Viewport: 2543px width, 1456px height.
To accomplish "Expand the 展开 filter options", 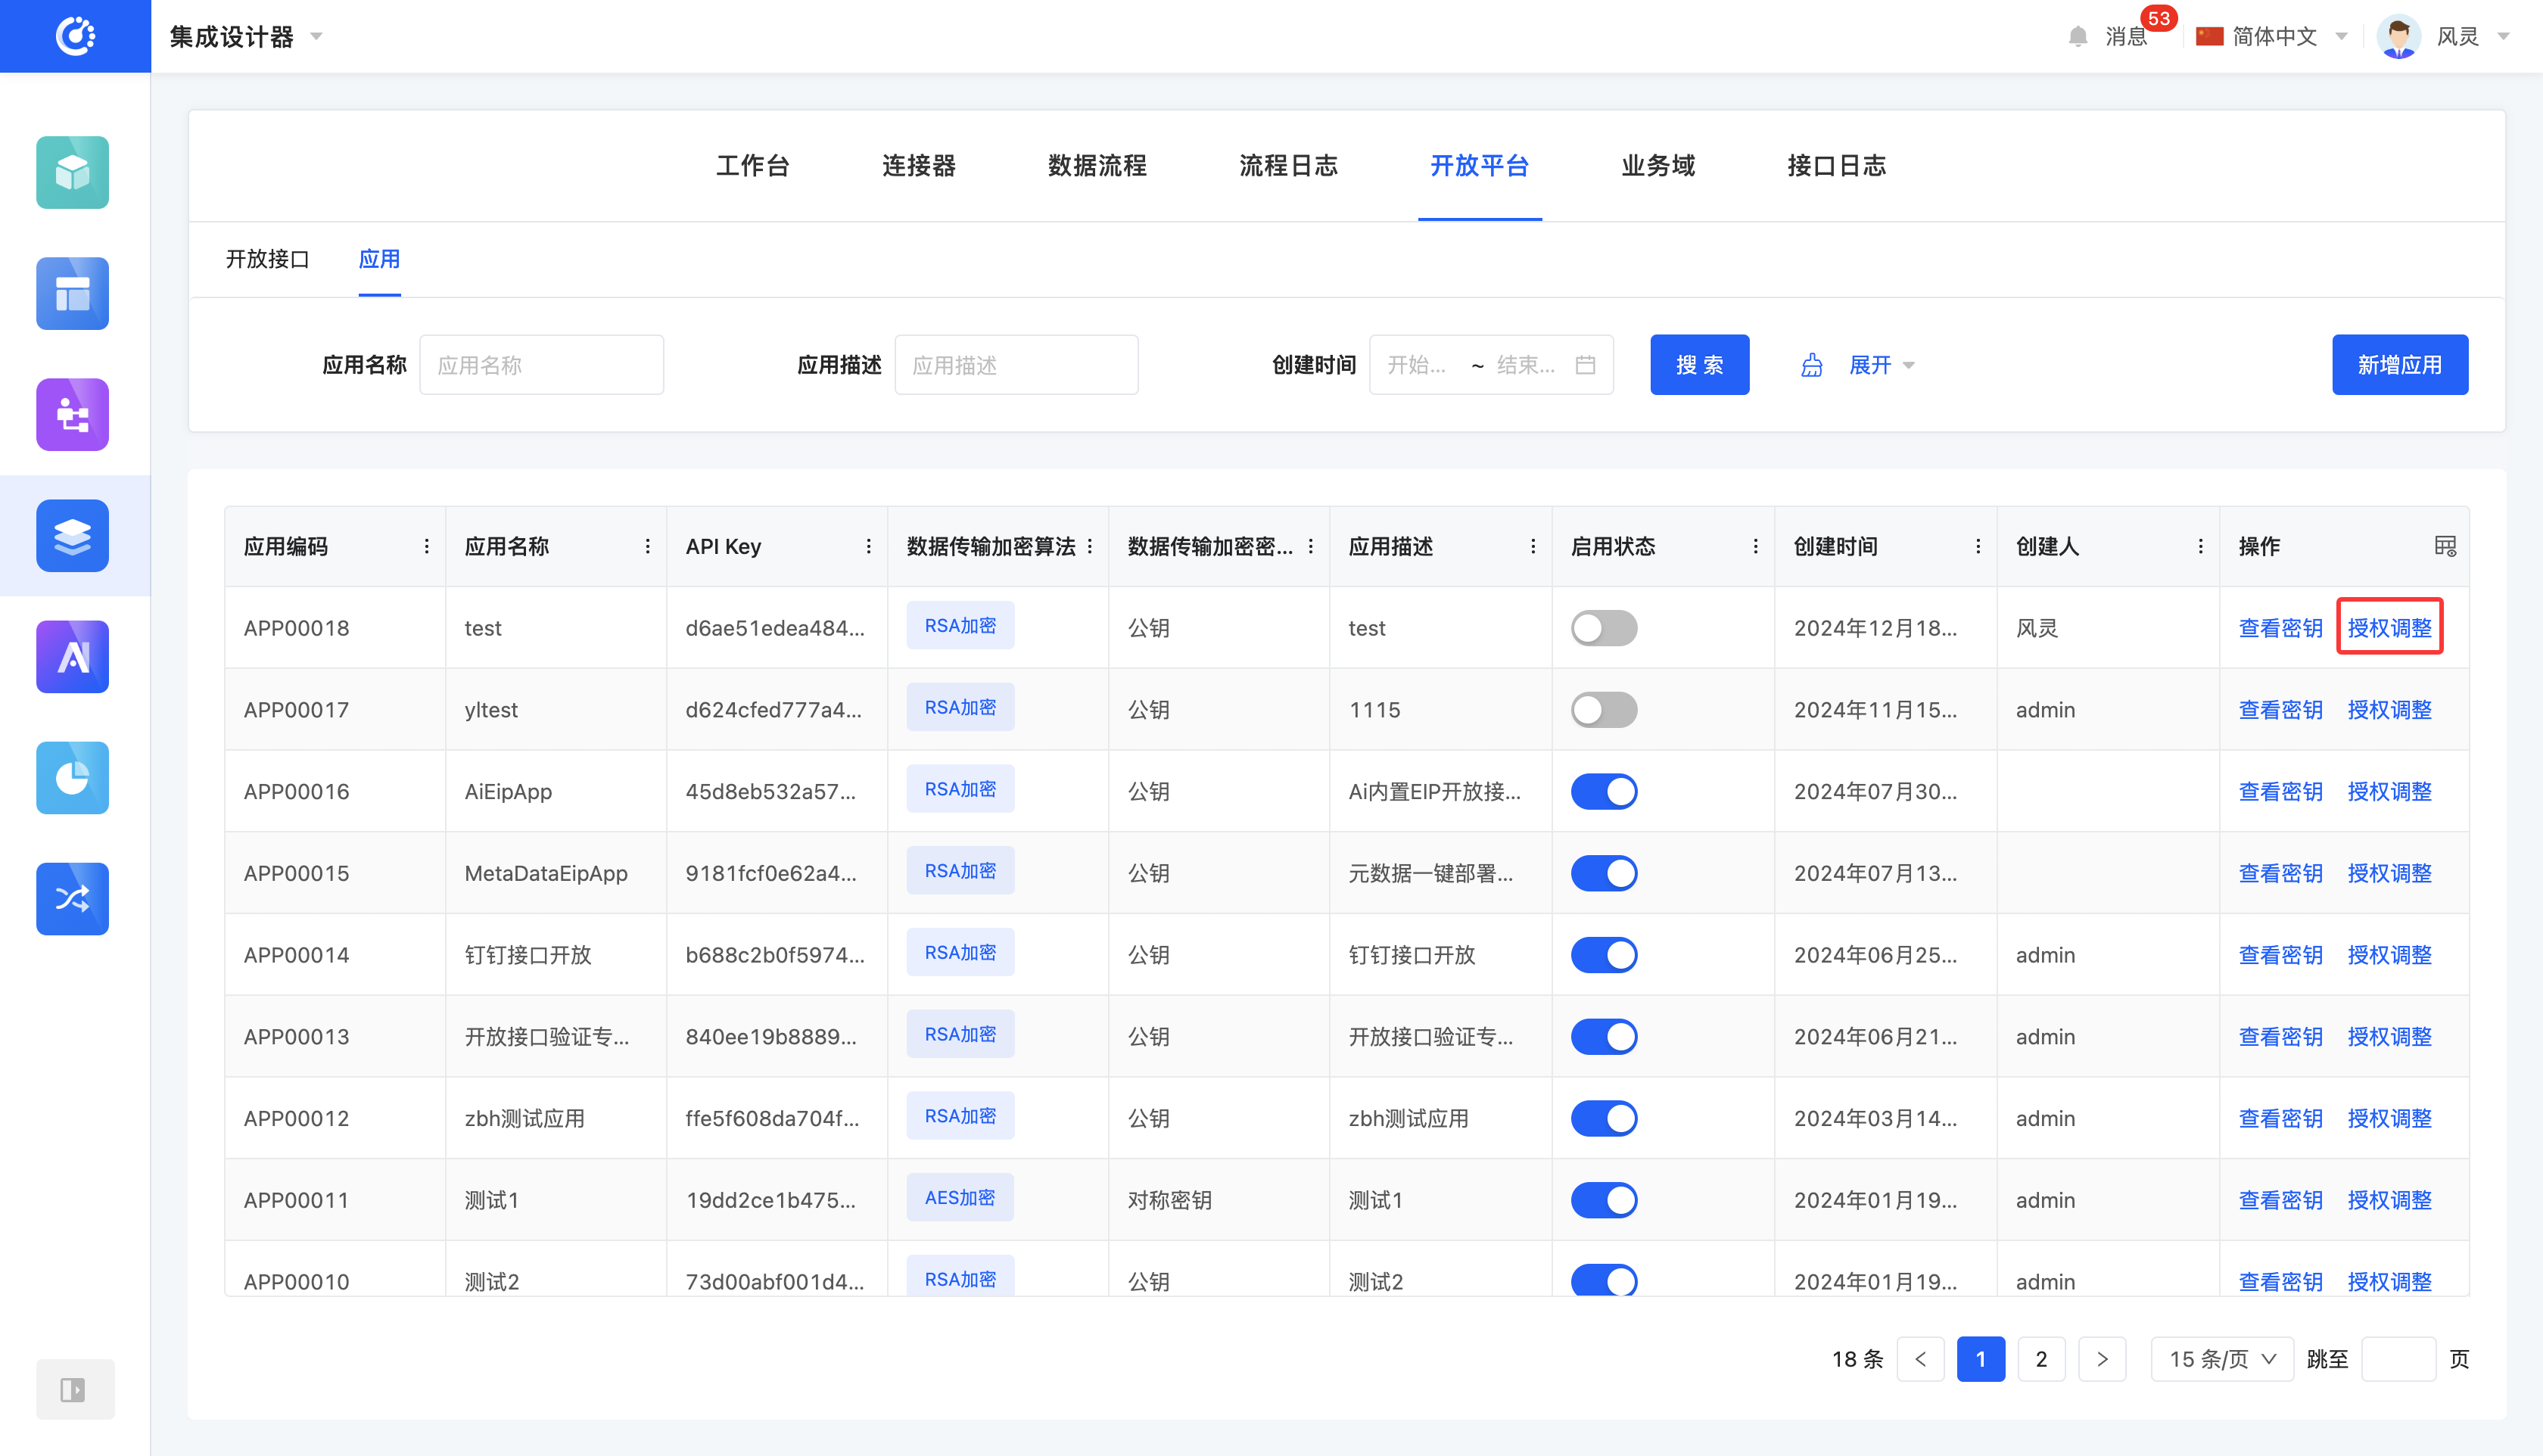I will 1881,365.
